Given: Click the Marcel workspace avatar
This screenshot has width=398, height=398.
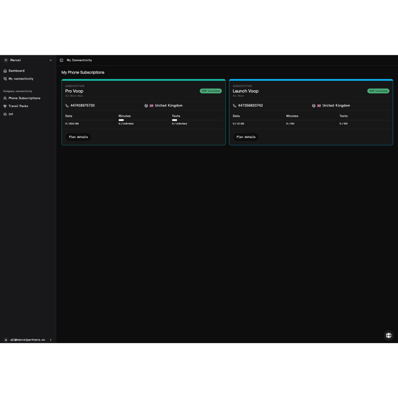Looking at the screenshot, I should point(6,60).
